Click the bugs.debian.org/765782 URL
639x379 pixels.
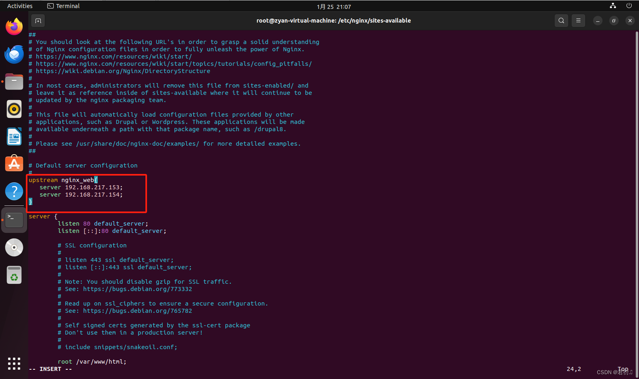coord(138,311)
